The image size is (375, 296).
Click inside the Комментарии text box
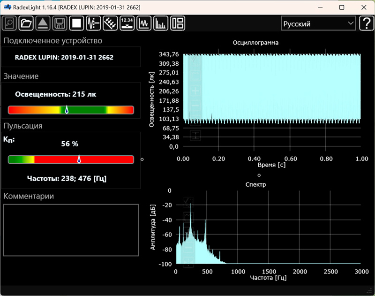(x=71, y=230)
